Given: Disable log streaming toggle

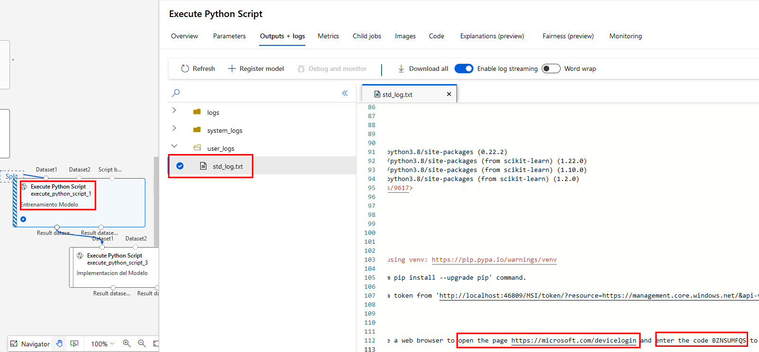Looking at the screenshot, I should (x=464, y=69).
